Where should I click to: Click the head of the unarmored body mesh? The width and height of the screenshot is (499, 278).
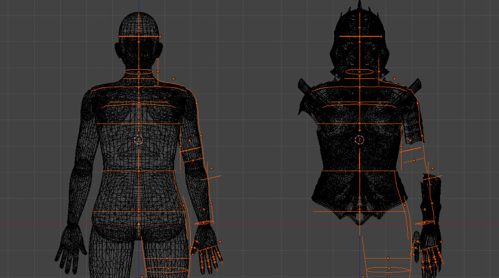click(138, 26)
